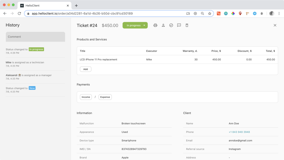
Task: Click the print ticket icon
Action: (x=155, y=25)
